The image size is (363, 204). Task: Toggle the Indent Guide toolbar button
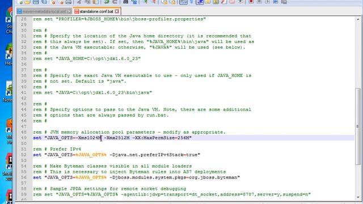tap(200, 2)
